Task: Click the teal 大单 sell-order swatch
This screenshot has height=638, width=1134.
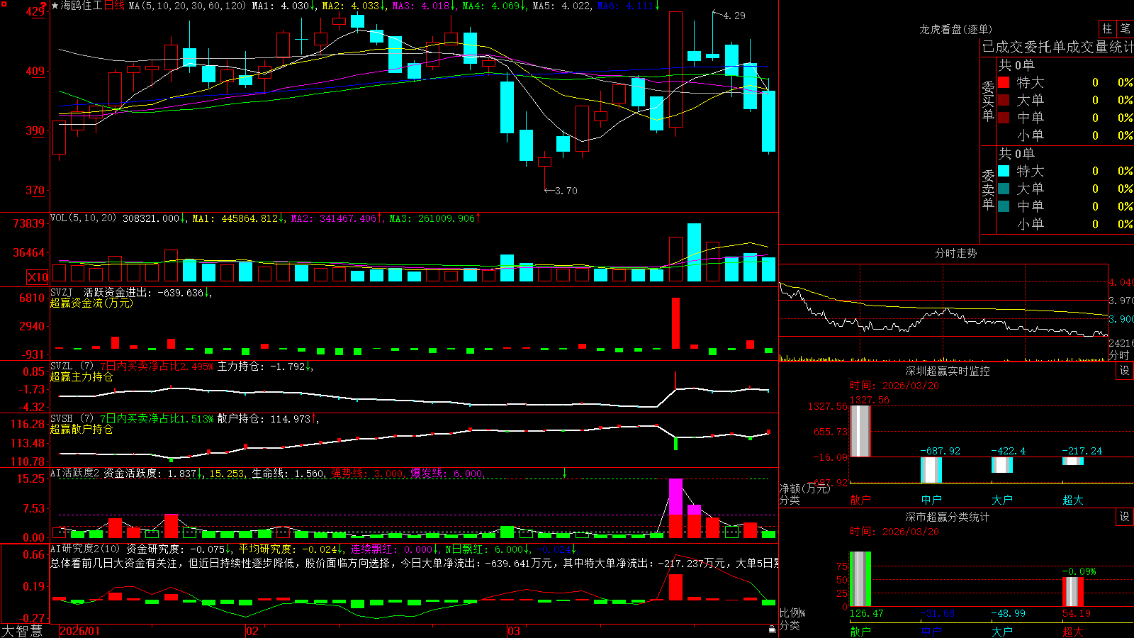Action: click(x=1004, y=189)
